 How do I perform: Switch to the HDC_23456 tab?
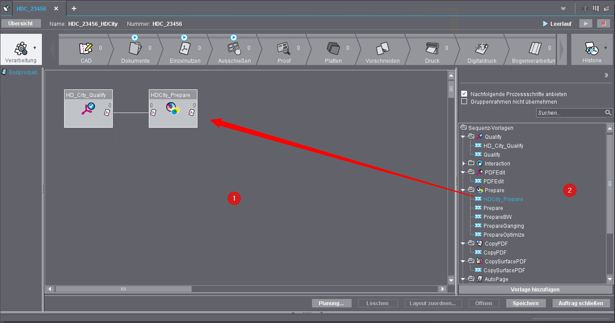pos(31,8)
